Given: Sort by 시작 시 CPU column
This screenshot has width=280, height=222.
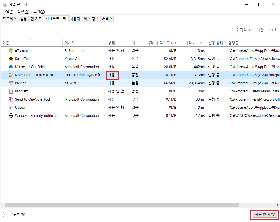Looking at the screenshot, I should click(192, 43).
